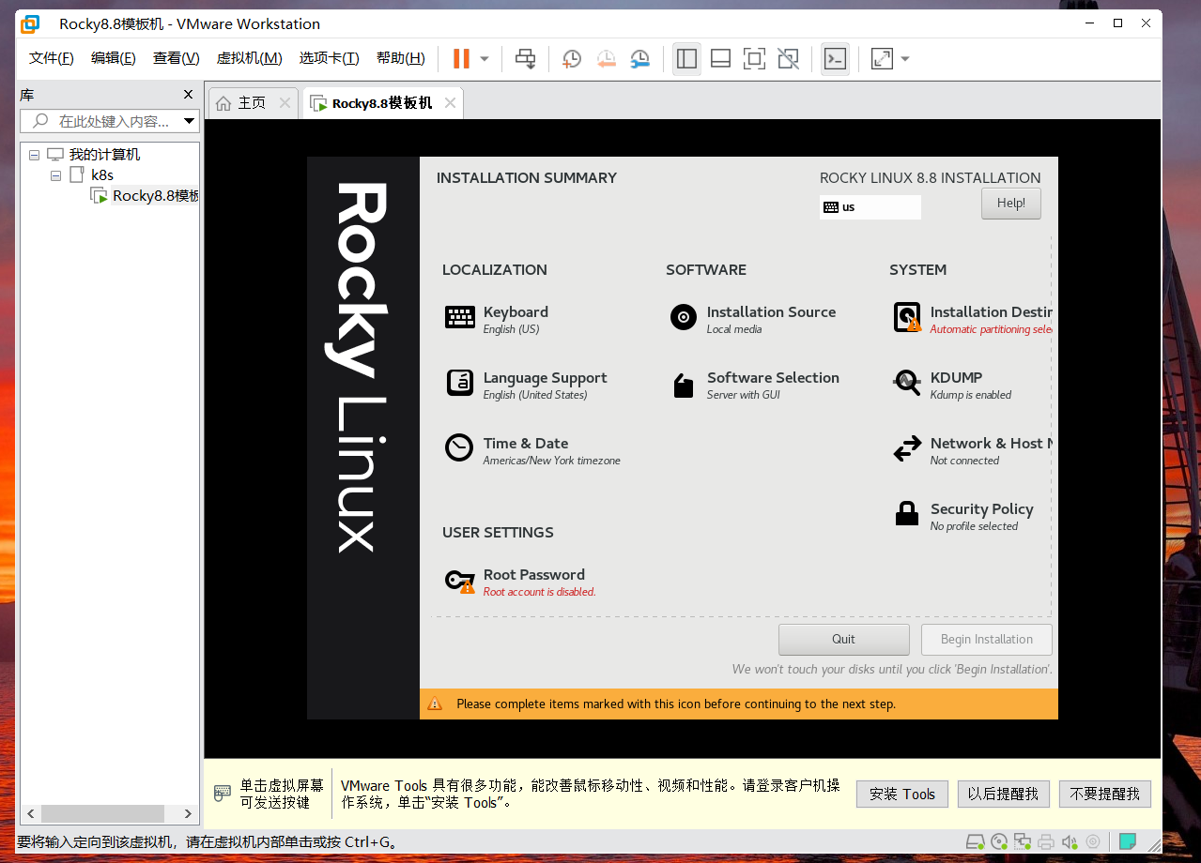Open Time & Date settings
This screenshot has height=863, width=1201.
pyautogui.click(x=532, y=450)
